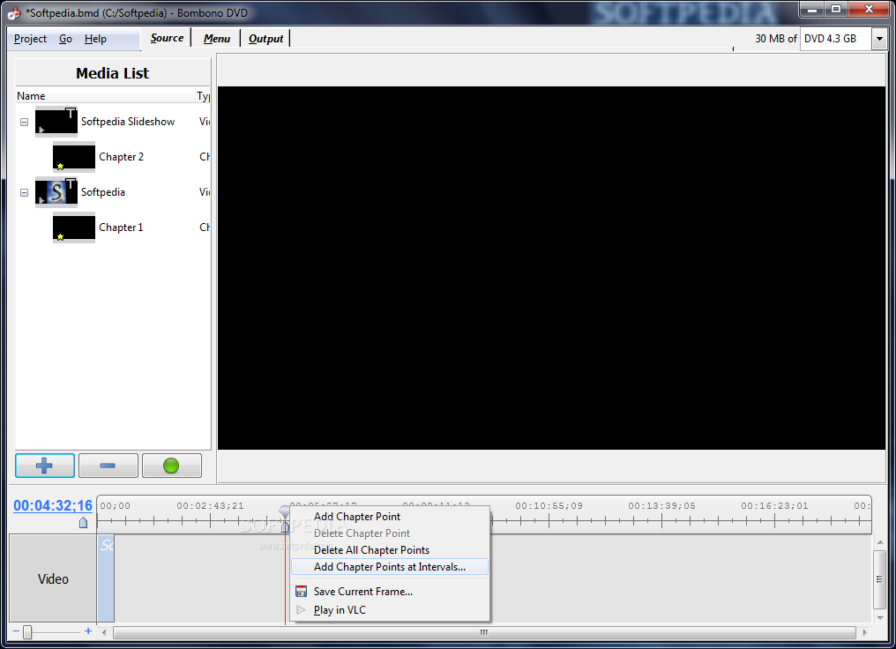Click the Save Current Frame floppy icon
This screenshot has width=896, height=649.
(x=301, y=592)
